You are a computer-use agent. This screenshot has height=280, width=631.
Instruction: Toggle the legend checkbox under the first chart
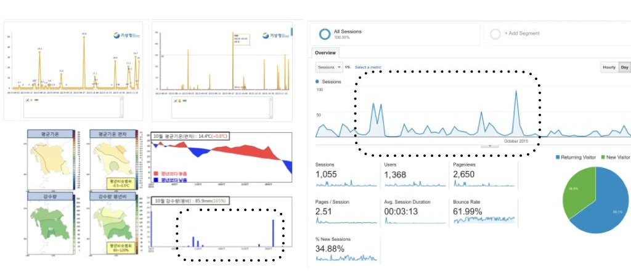point(27,100)
